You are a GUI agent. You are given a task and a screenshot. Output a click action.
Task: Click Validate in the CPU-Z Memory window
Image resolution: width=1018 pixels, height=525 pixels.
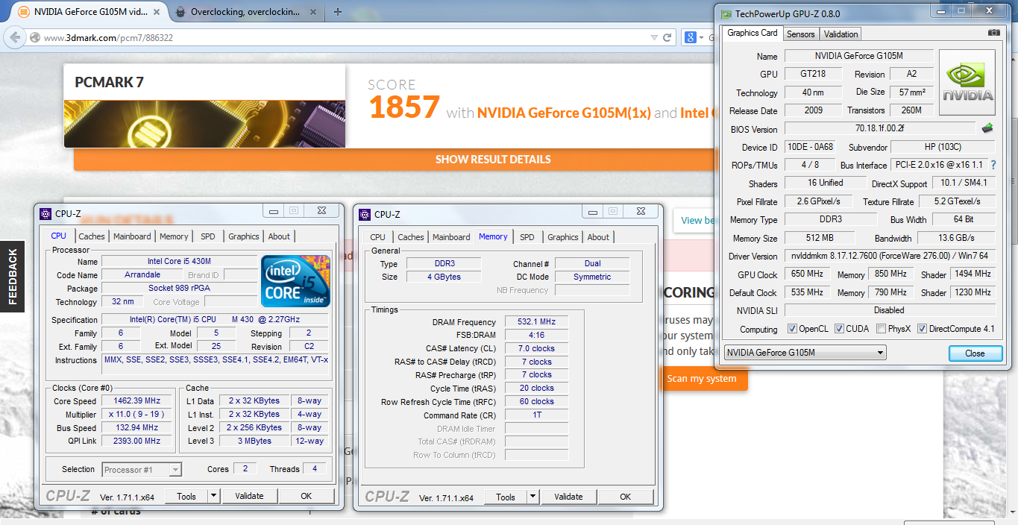coord(568,497)
